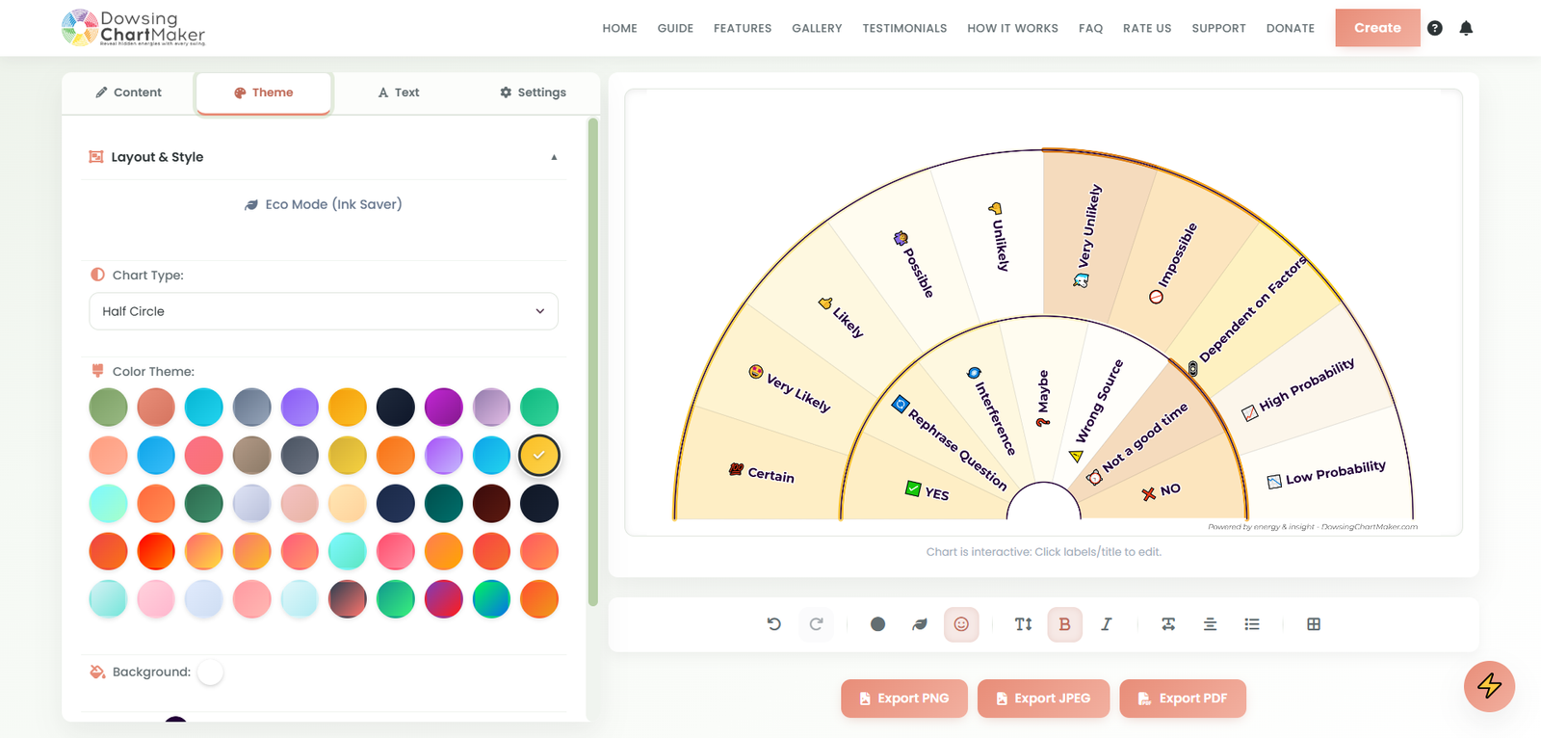Select the magenta purple theme swatch
This screenshot has height=738, width=1541.
(x=443, y=408)
